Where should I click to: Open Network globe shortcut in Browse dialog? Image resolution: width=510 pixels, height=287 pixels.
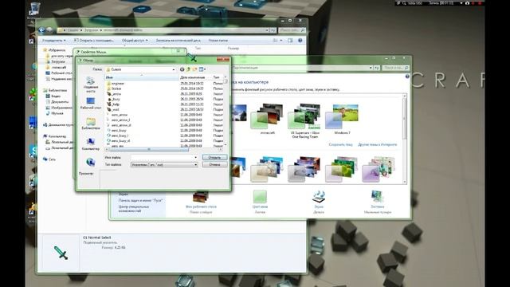90,162
